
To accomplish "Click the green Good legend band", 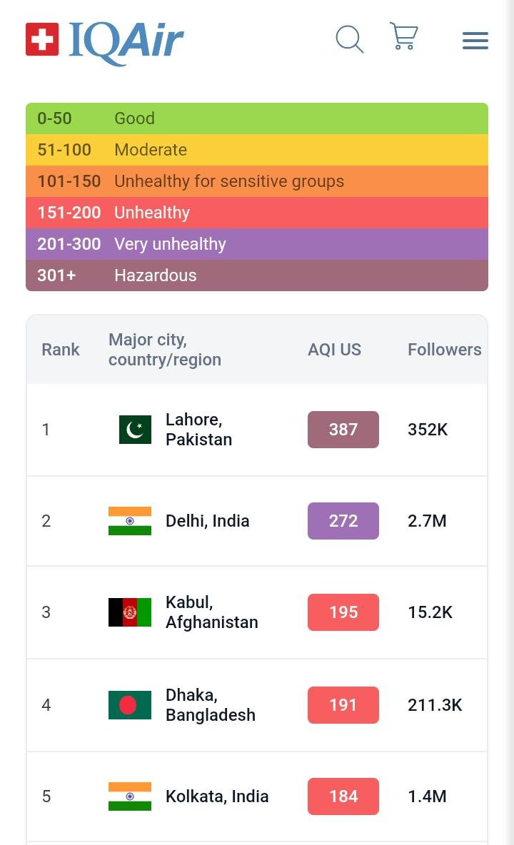I will tap(257, 118).
